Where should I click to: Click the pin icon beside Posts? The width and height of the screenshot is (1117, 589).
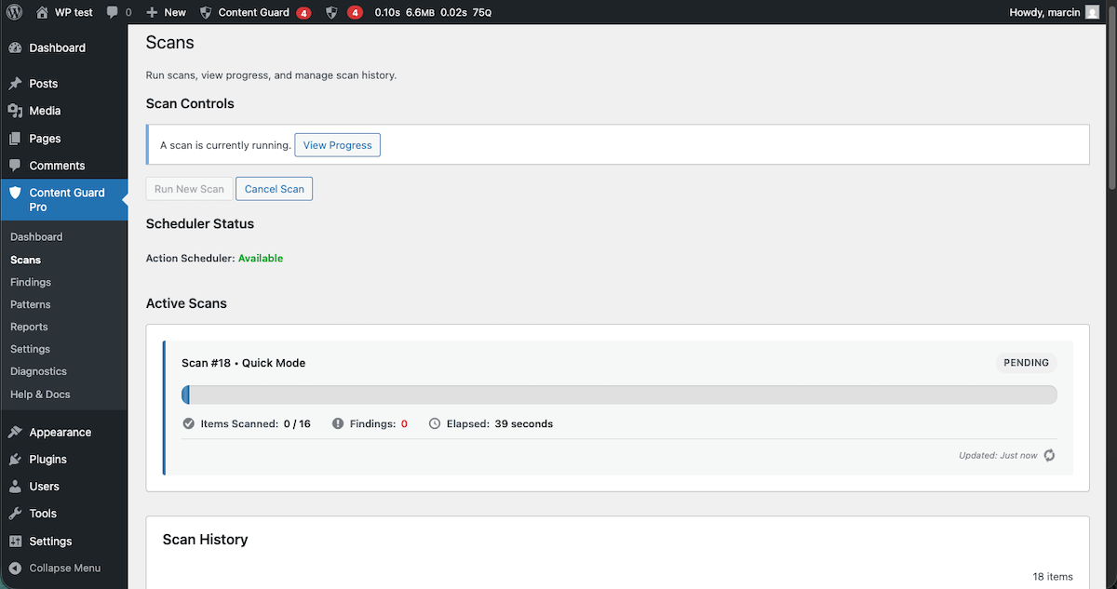click(14, 83)
